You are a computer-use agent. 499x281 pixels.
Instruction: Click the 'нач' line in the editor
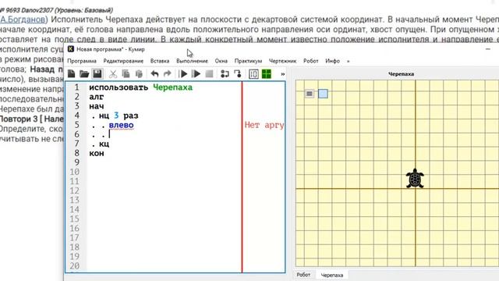click(x=97, y=106)
